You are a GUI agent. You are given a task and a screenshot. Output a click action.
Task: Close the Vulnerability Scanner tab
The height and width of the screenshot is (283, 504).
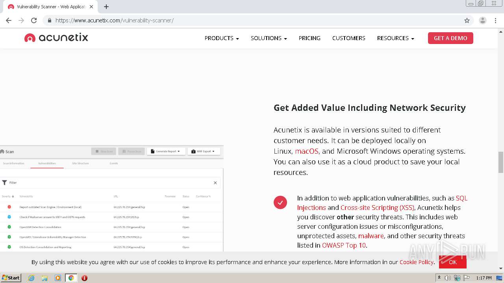91,7
